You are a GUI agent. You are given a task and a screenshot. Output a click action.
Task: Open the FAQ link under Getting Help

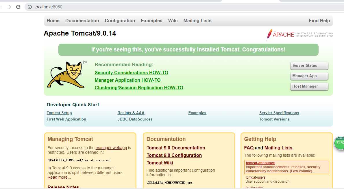pyautogui.click(x=249, y=148)
